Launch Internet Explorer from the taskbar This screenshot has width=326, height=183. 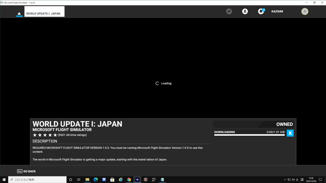121,179
